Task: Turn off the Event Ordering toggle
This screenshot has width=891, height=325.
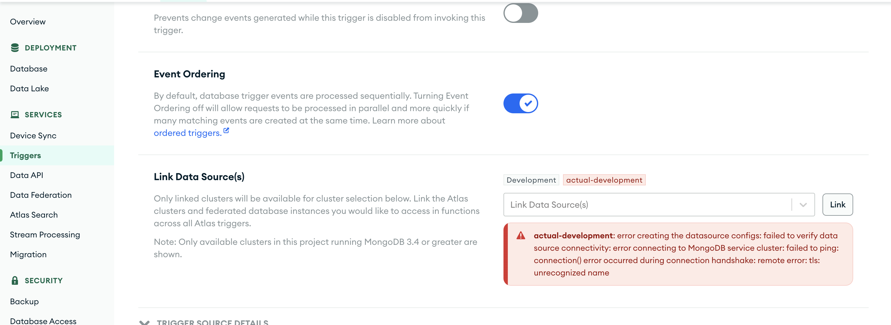Action: [x=520, y=103]
